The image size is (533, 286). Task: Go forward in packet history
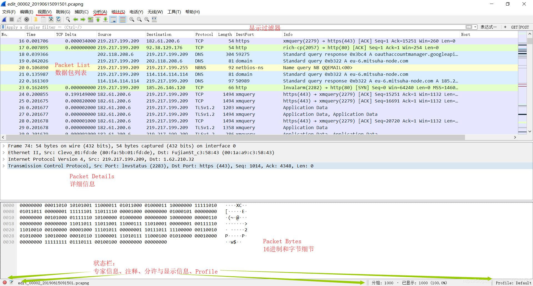pos(83,19)
